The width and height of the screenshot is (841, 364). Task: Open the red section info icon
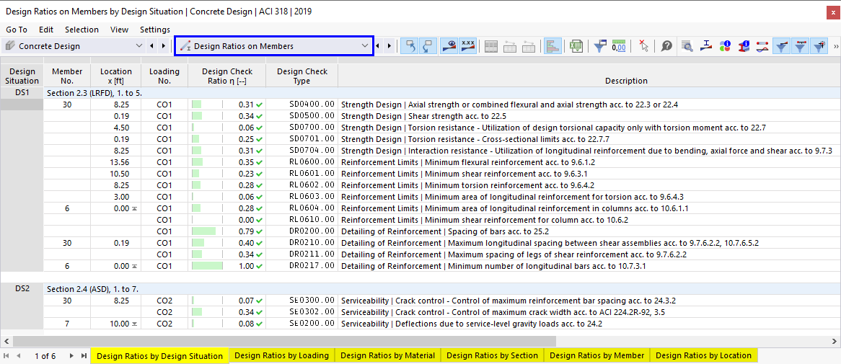(x=744, y=46)
